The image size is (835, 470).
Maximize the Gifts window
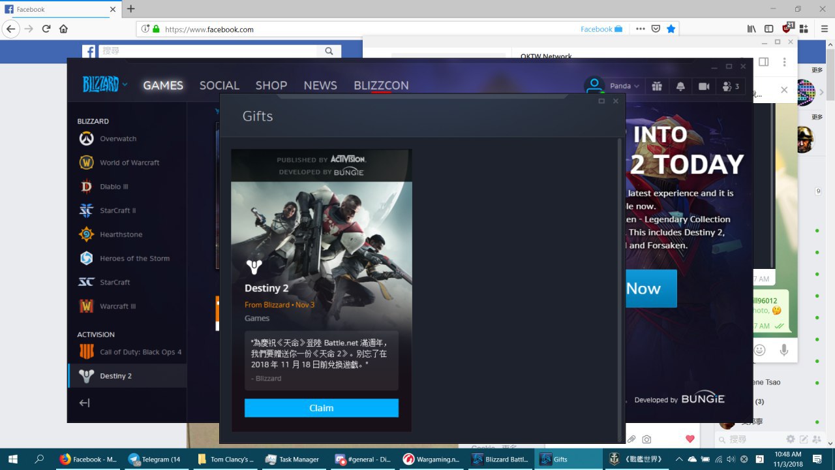601,101
